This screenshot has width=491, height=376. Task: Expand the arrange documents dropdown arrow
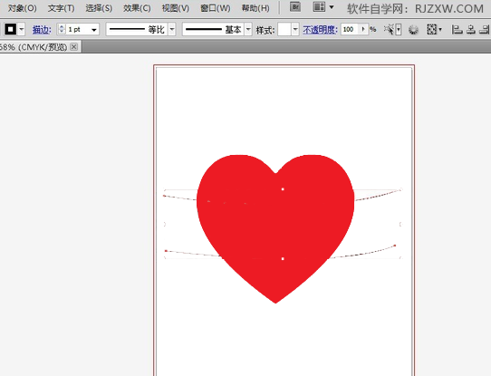click(x=332, y=7)
